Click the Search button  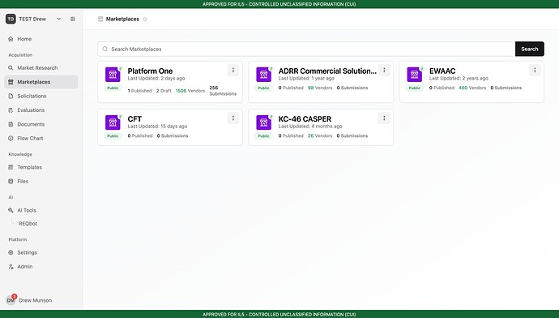coord(529,49)
